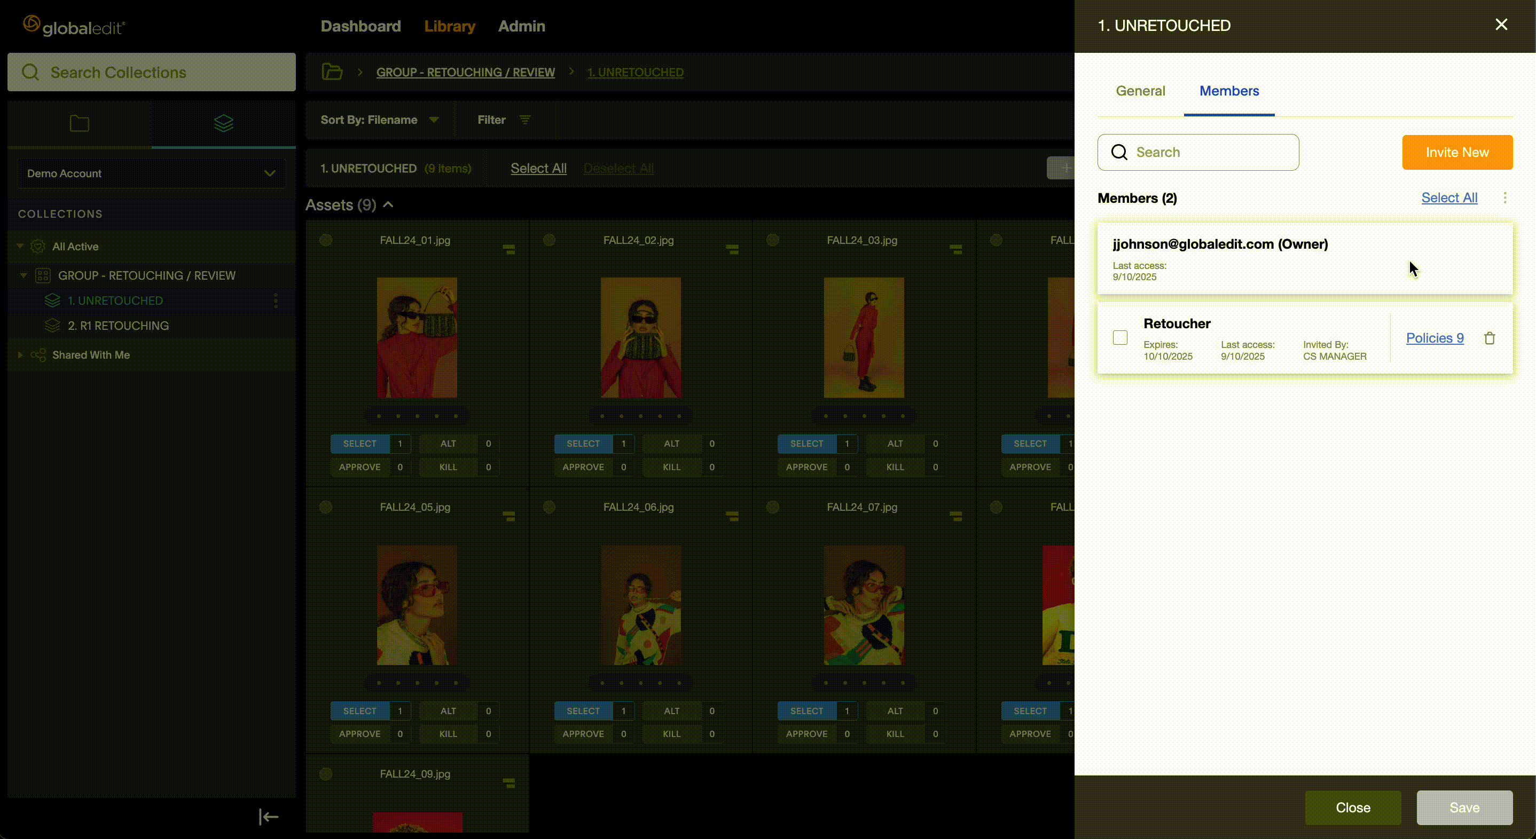Switch to the folders view icon

point(79,123)
